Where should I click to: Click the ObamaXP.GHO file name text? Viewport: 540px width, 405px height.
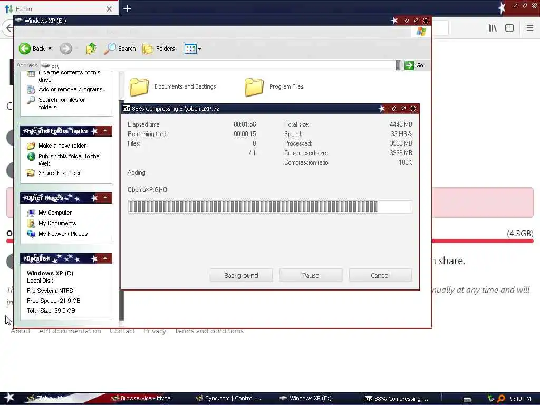coord(147,190)
